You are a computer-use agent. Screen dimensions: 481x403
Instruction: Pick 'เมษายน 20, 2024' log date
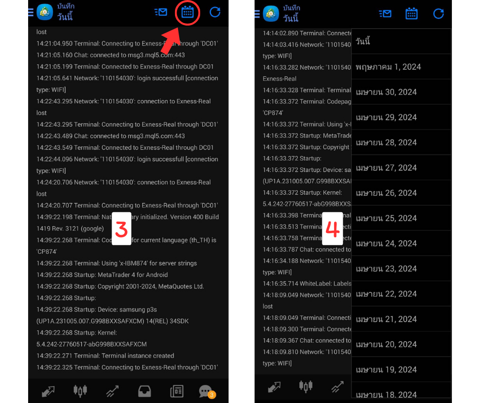pos(401,344)
